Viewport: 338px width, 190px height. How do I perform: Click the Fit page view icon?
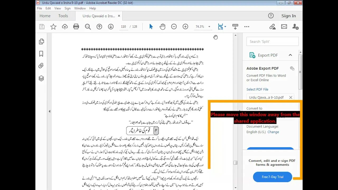click(x=220, y=27)
